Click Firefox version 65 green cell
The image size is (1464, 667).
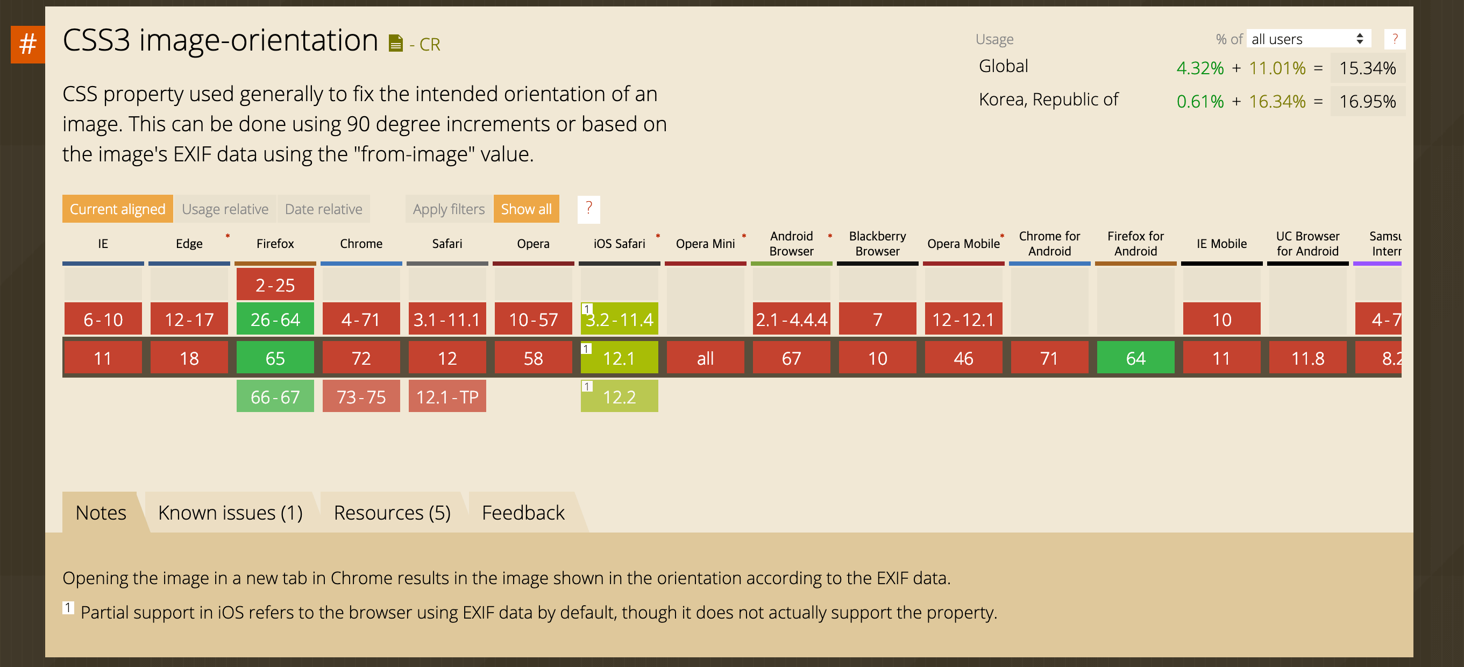[x=275, y=358]
